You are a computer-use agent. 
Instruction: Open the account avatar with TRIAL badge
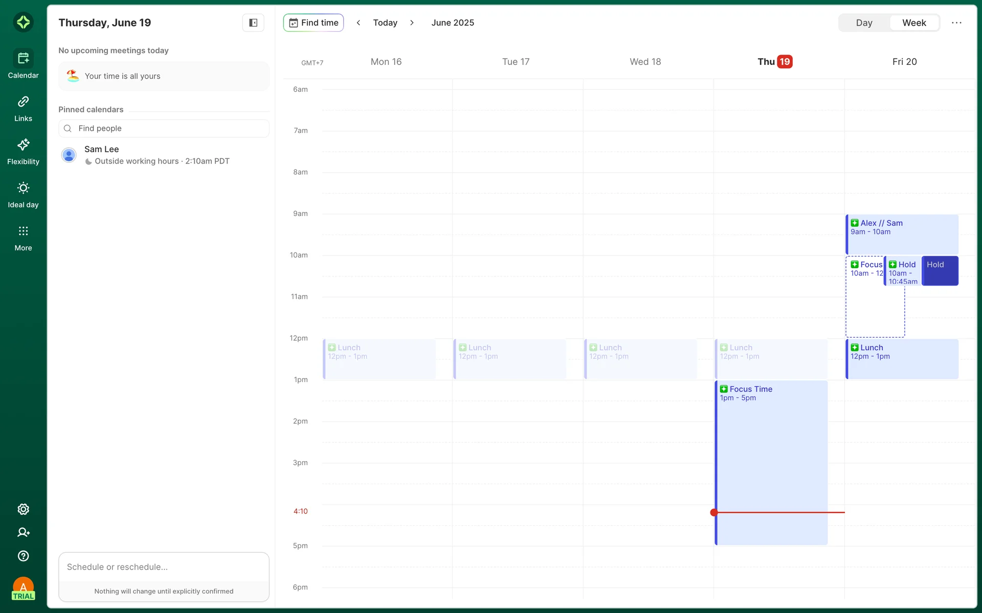[x=23, y=588]
